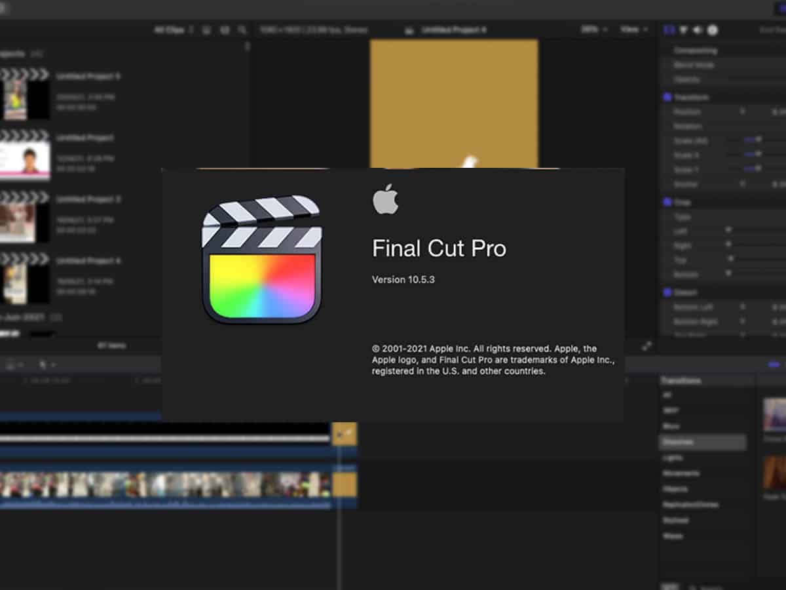The width and height of the screenshot is (786, 590).
Task: Click the Position row in Transform
Action: pos(724,112)
